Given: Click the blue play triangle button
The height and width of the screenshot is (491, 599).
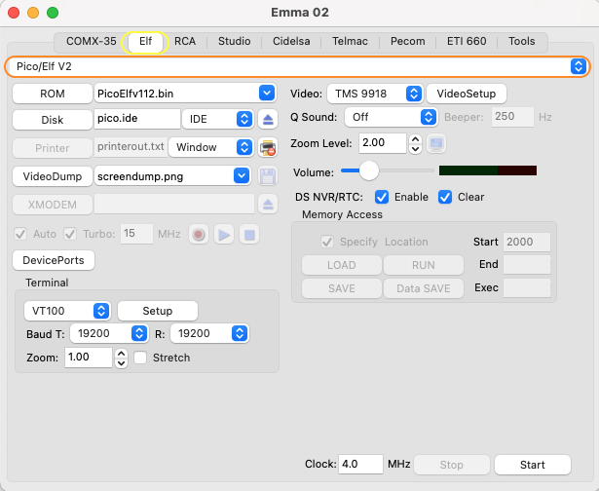Looking at the screenshot, I should 224,234.
